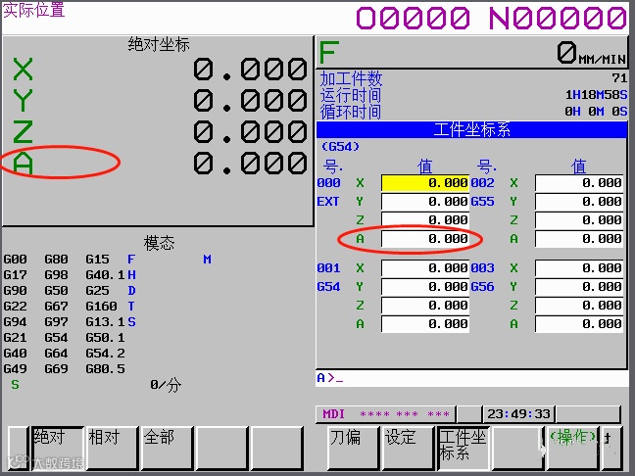Select the EXT Y offset value field
Viewport: 635px width, 476px height.
click(425, 202)
